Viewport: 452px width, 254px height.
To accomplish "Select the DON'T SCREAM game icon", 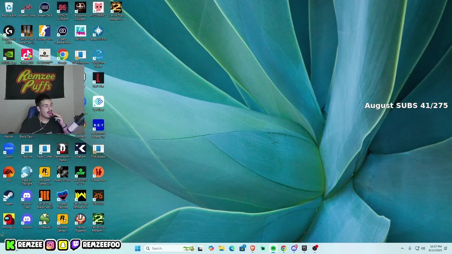I will [x=63, y=11].
